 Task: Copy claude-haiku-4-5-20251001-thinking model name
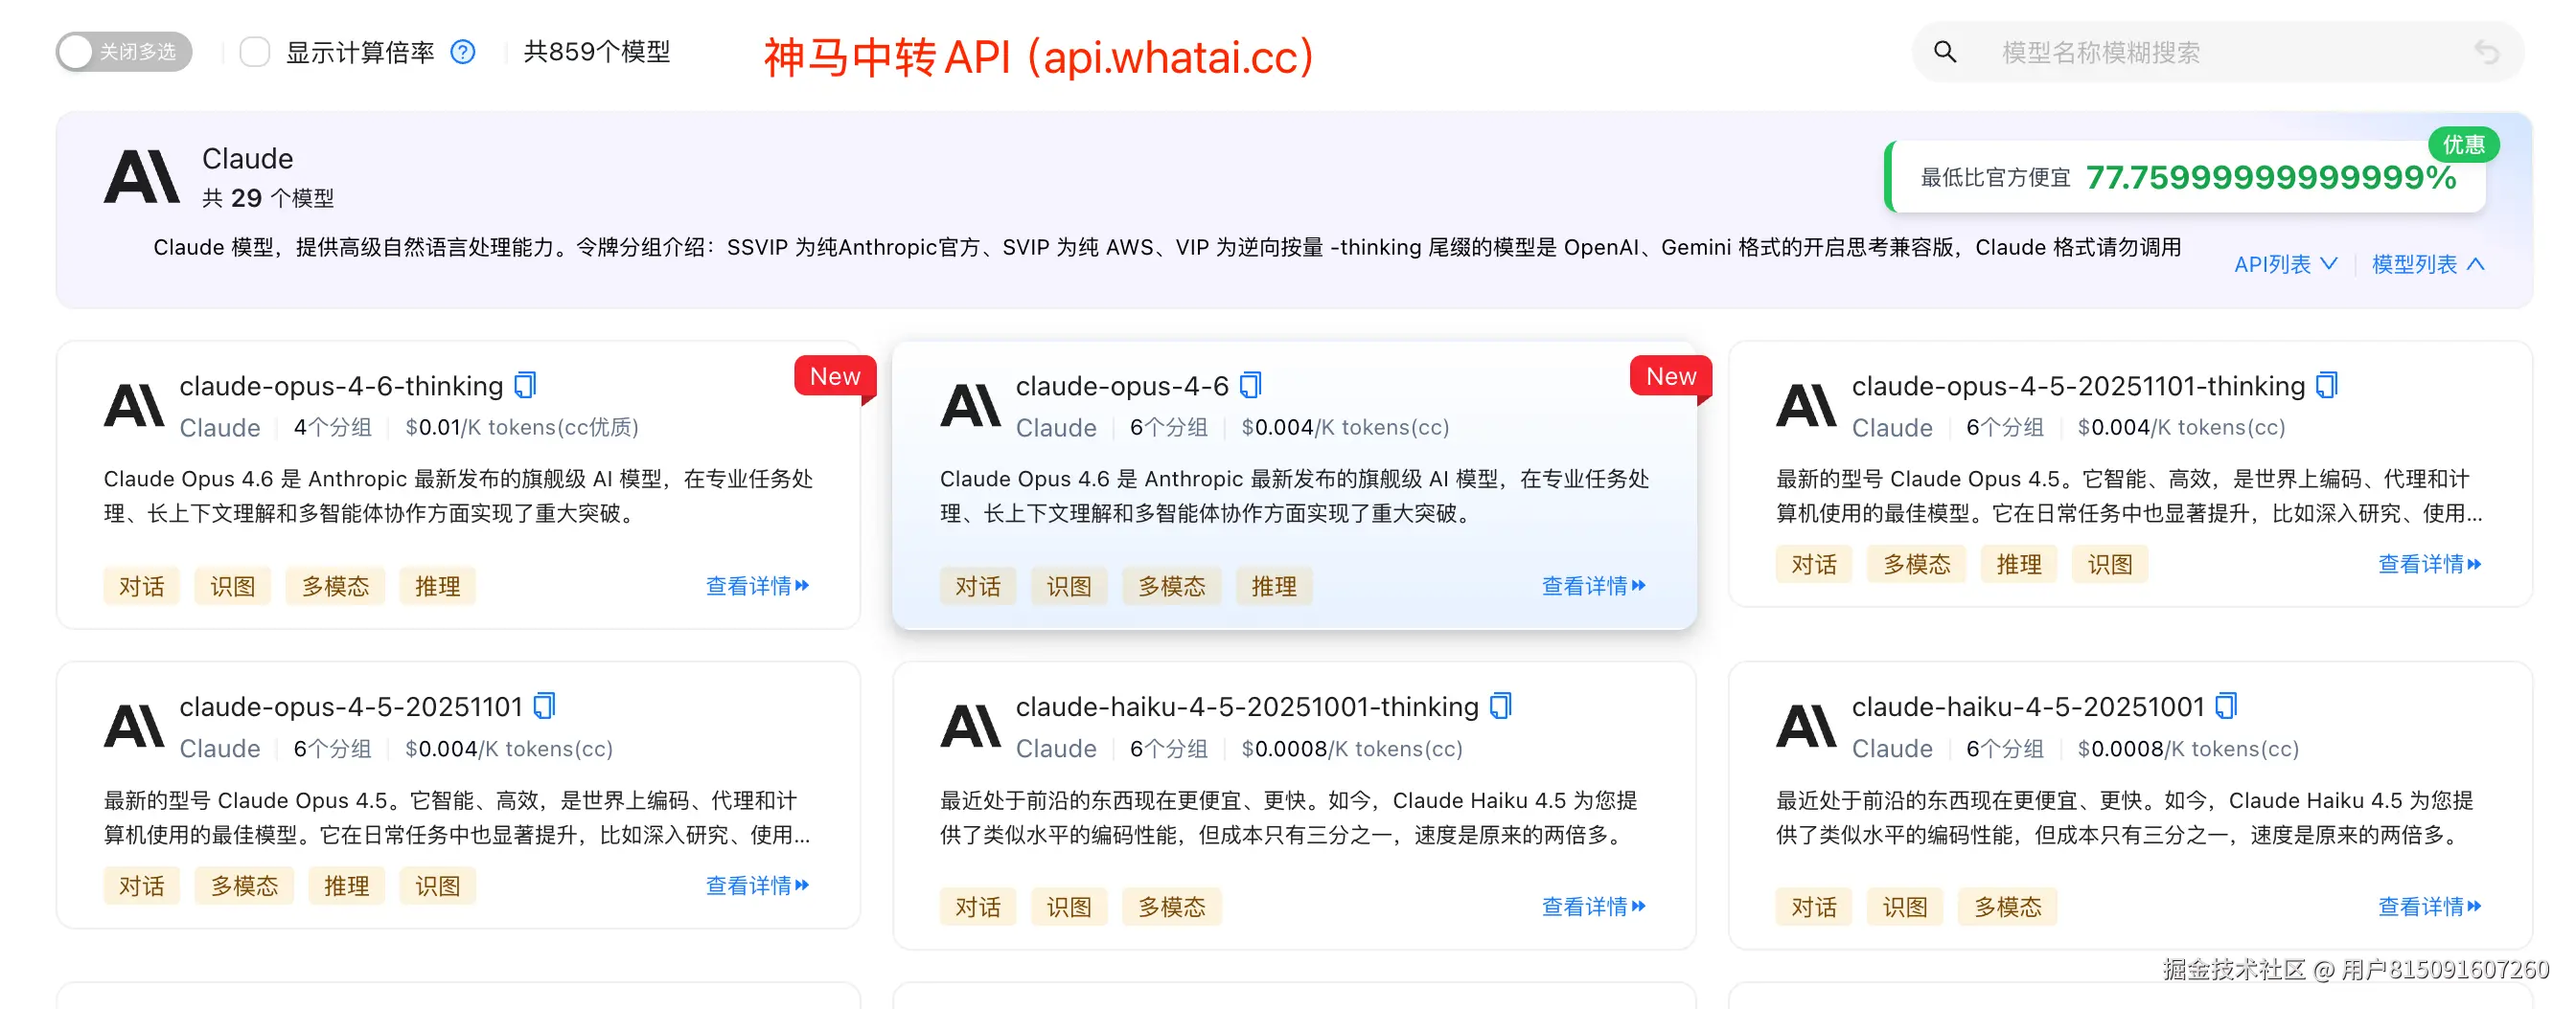1500,706
